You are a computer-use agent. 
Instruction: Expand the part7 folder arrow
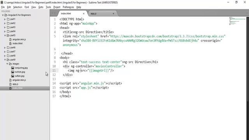point(5,52)
